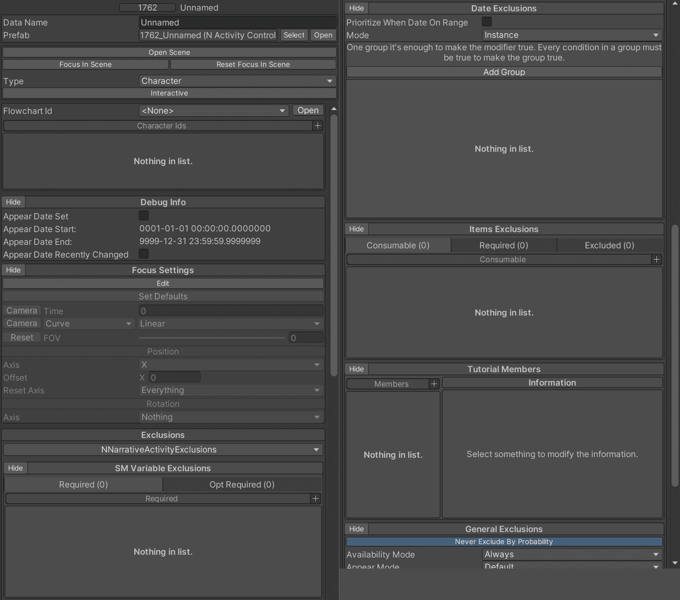Toggle the Interactive button
This screenshot has height=600, width=680.
169,93
